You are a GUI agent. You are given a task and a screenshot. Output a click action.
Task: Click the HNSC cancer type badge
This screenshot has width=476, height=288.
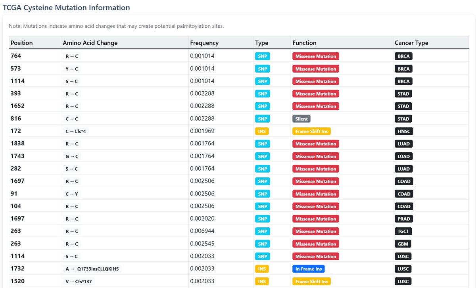[x=403, y=131]
